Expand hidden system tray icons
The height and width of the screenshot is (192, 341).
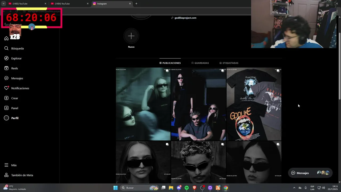[294, 188]
